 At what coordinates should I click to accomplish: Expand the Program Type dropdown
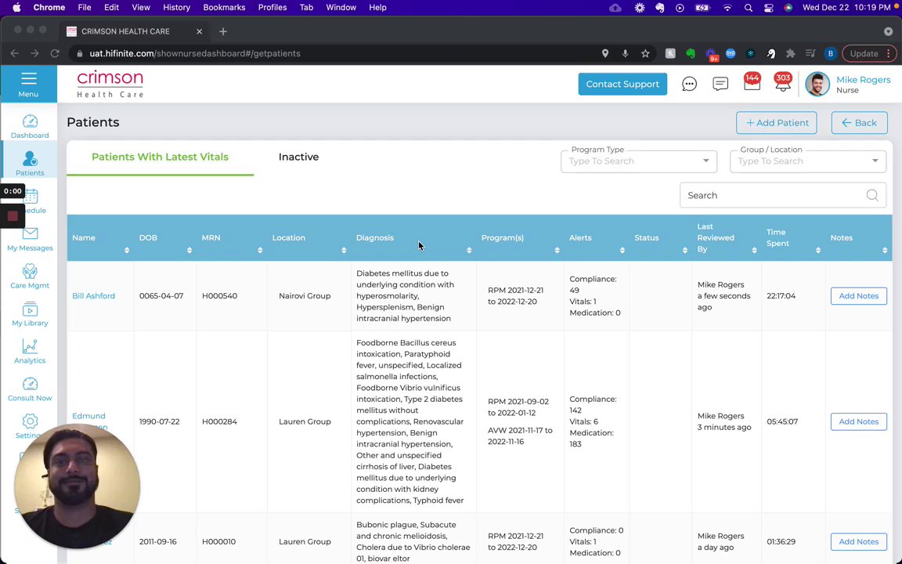[x=705, y=161]
